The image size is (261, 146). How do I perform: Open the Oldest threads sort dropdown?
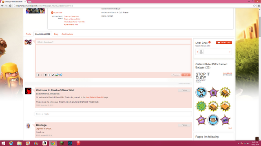coord(184,84)
